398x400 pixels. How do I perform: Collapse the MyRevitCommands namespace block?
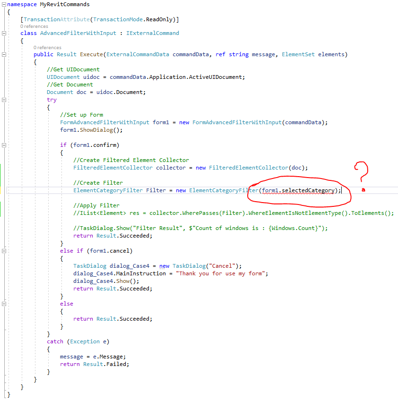coord(4,4)
